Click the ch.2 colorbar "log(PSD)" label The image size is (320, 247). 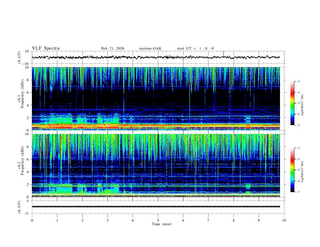(x=303, y=172)
